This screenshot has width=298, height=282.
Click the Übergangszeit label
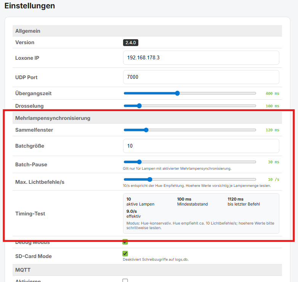[33, 93]
